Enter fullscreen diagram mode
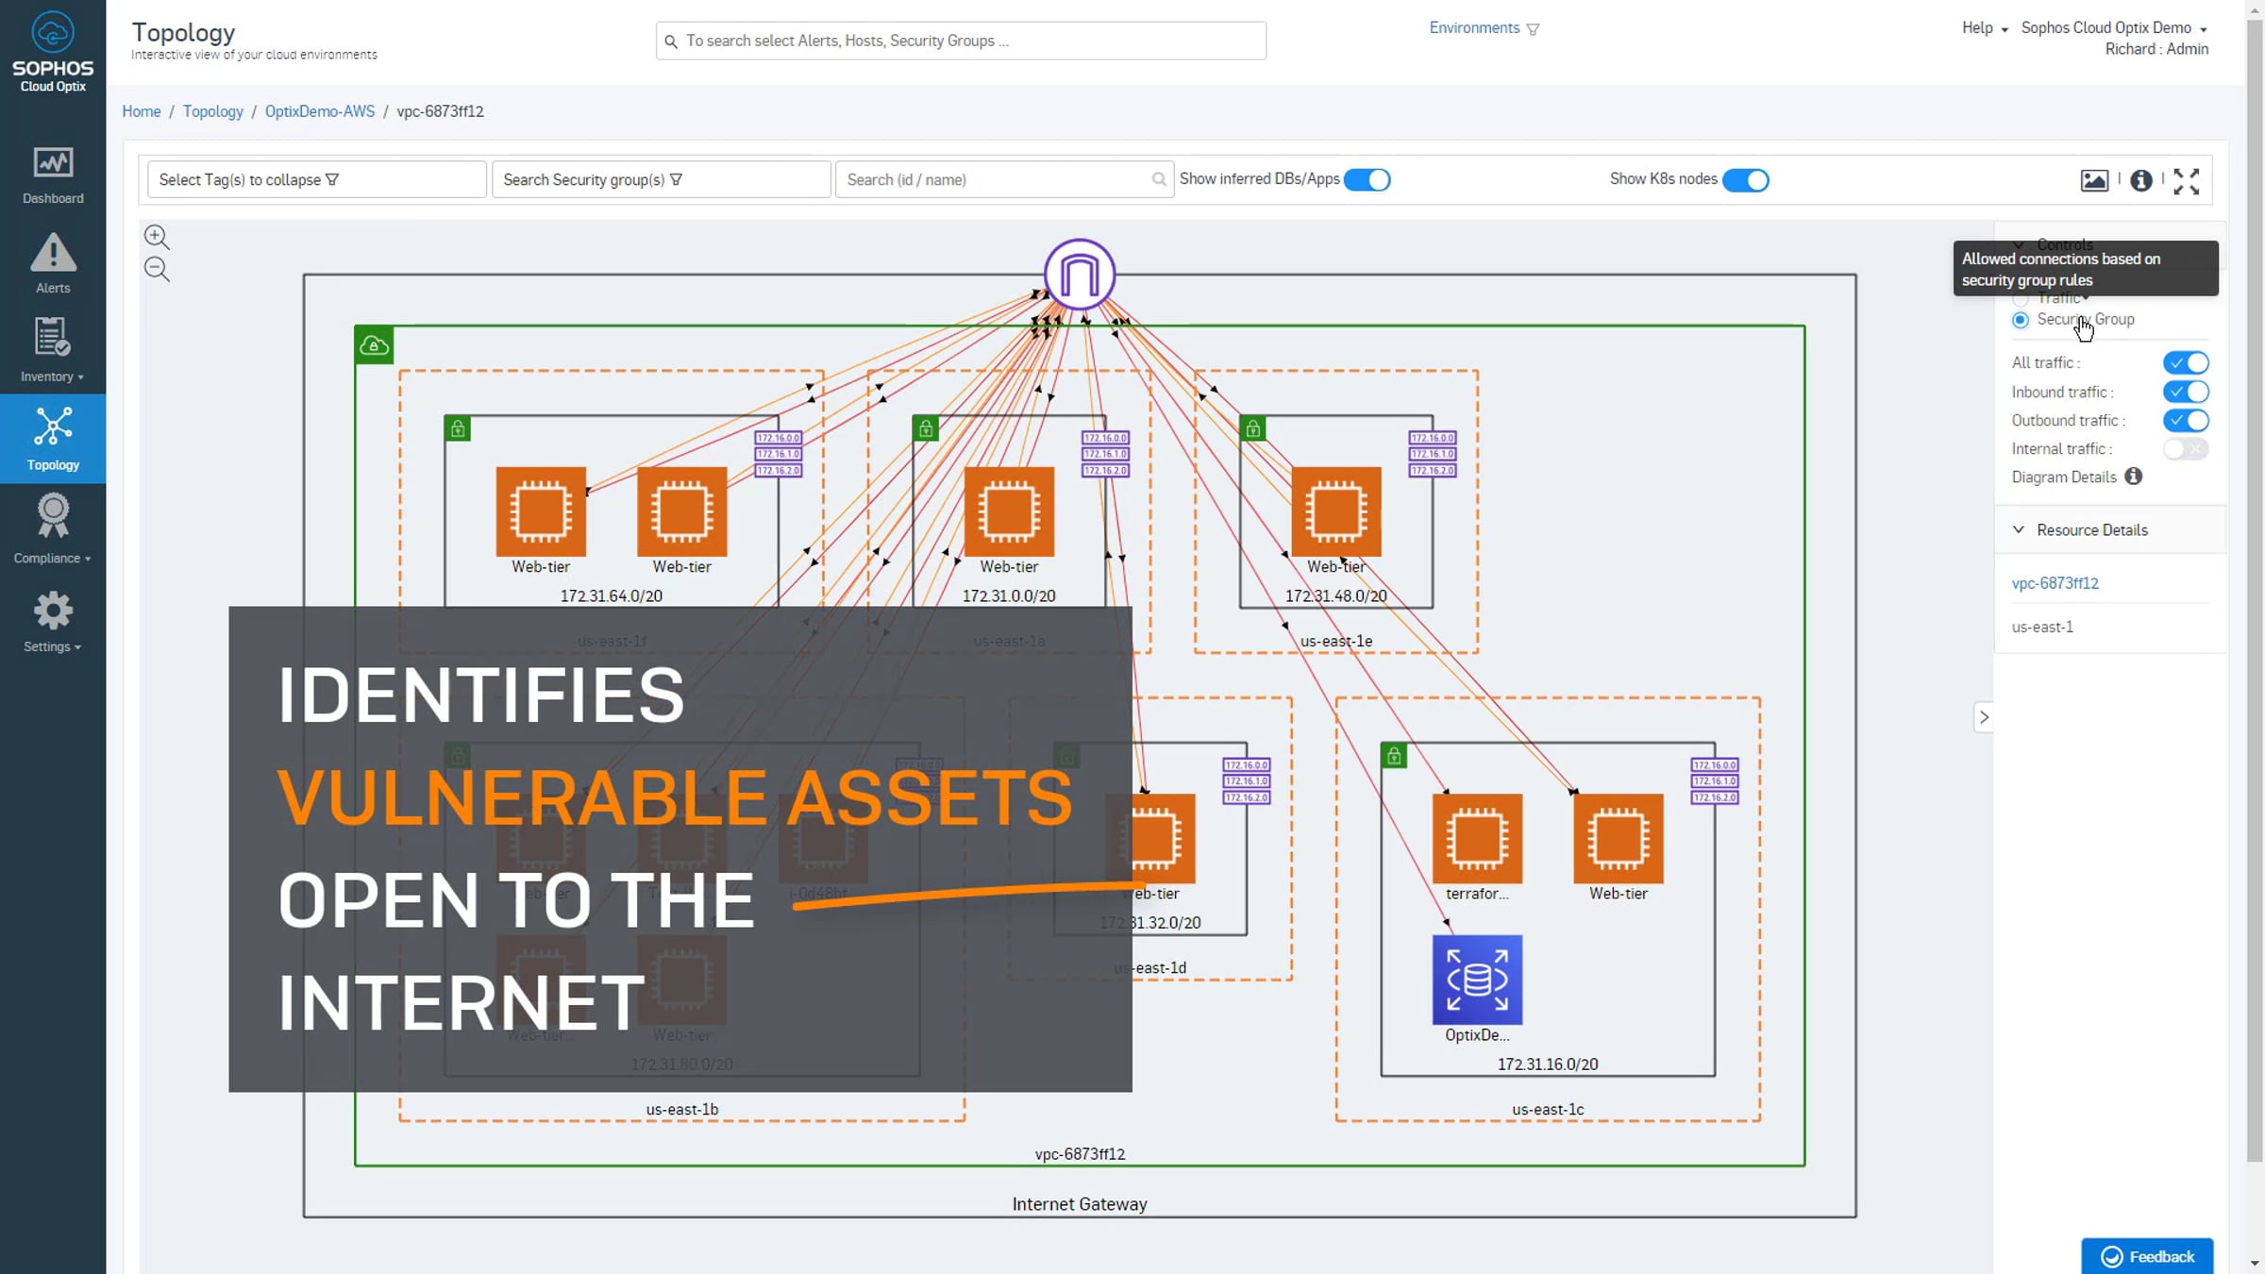Screen dimensions: 2265x1274 pyautogui.click(x=2187, y=181)
